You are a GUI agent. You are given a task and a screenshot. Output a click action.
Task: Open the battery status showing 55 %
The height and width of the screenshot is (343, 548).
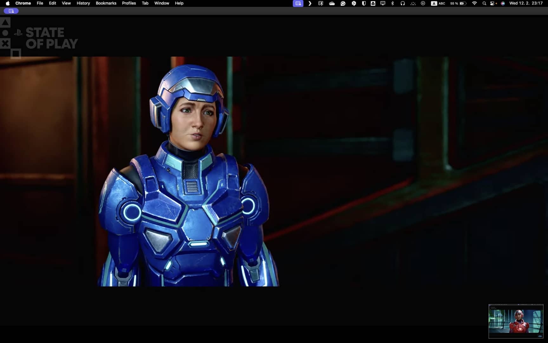point(458,3)
